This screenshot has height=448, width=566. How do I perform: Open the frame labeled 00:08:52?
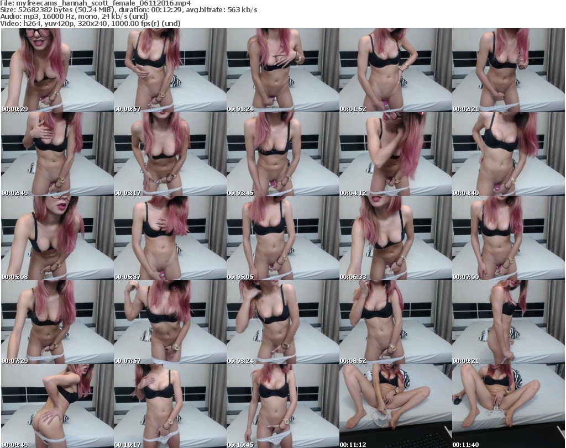click(395, 322)
